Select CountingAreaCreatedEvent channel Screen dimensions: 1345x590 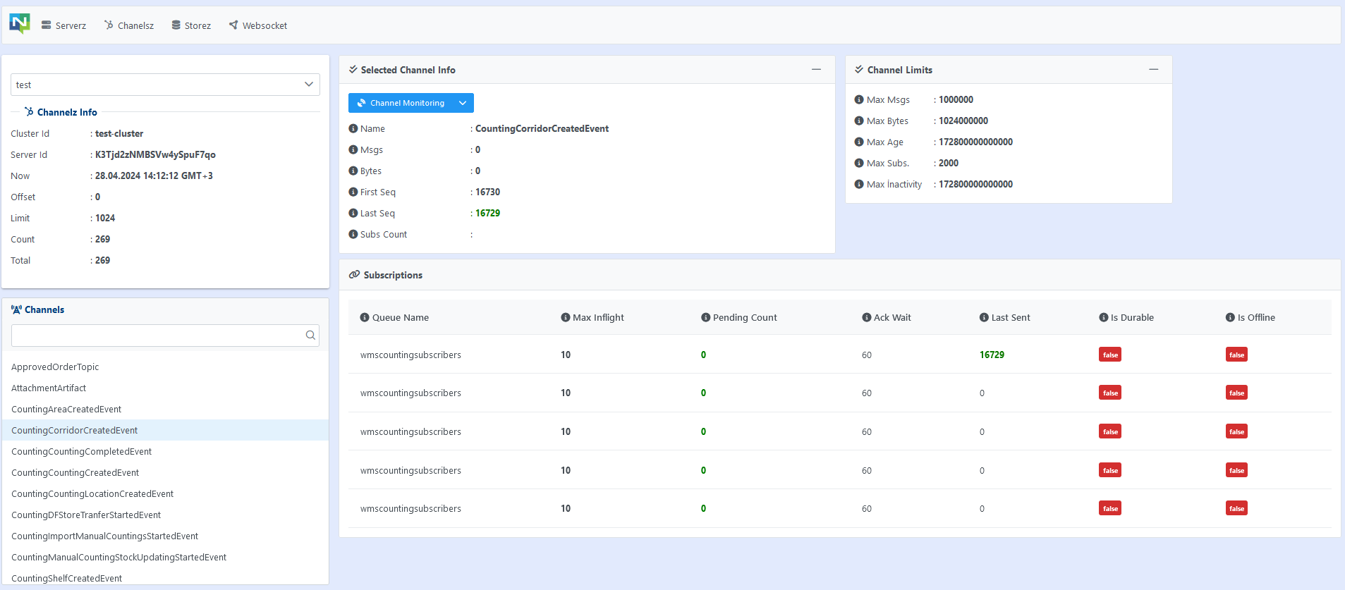pos(165,409)
